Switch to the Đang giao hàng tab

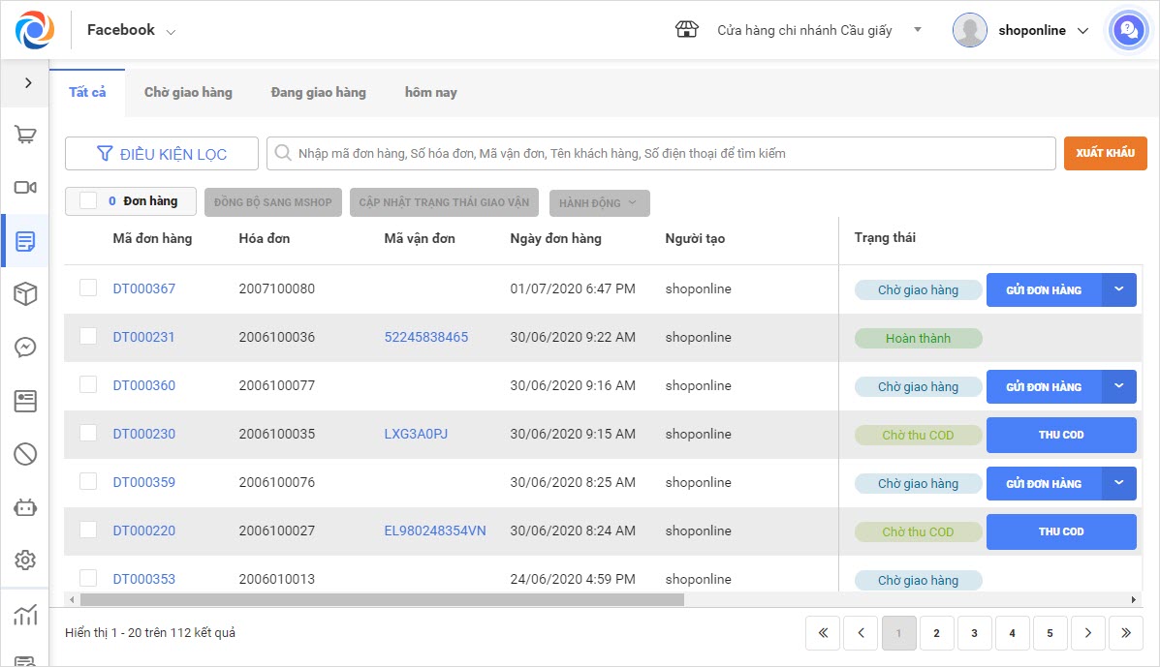318,93
